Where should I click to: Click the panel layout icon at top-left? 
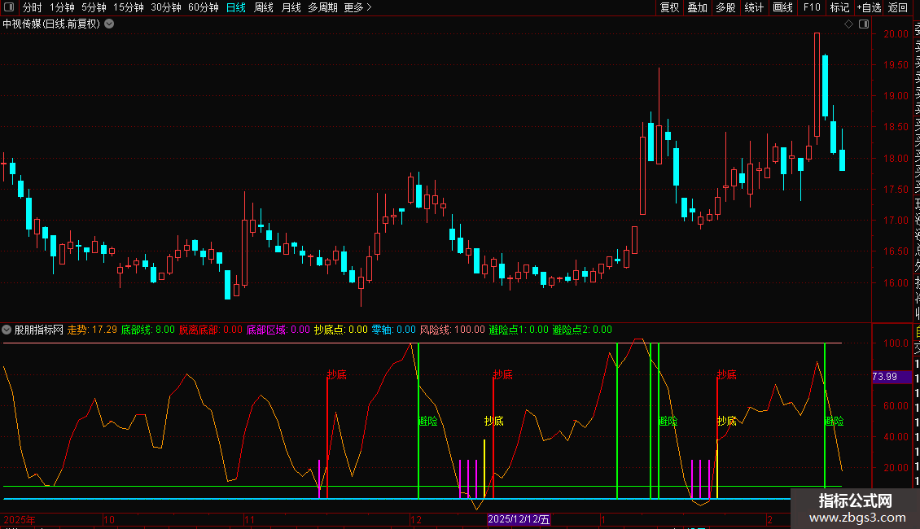tap(9, 7)
